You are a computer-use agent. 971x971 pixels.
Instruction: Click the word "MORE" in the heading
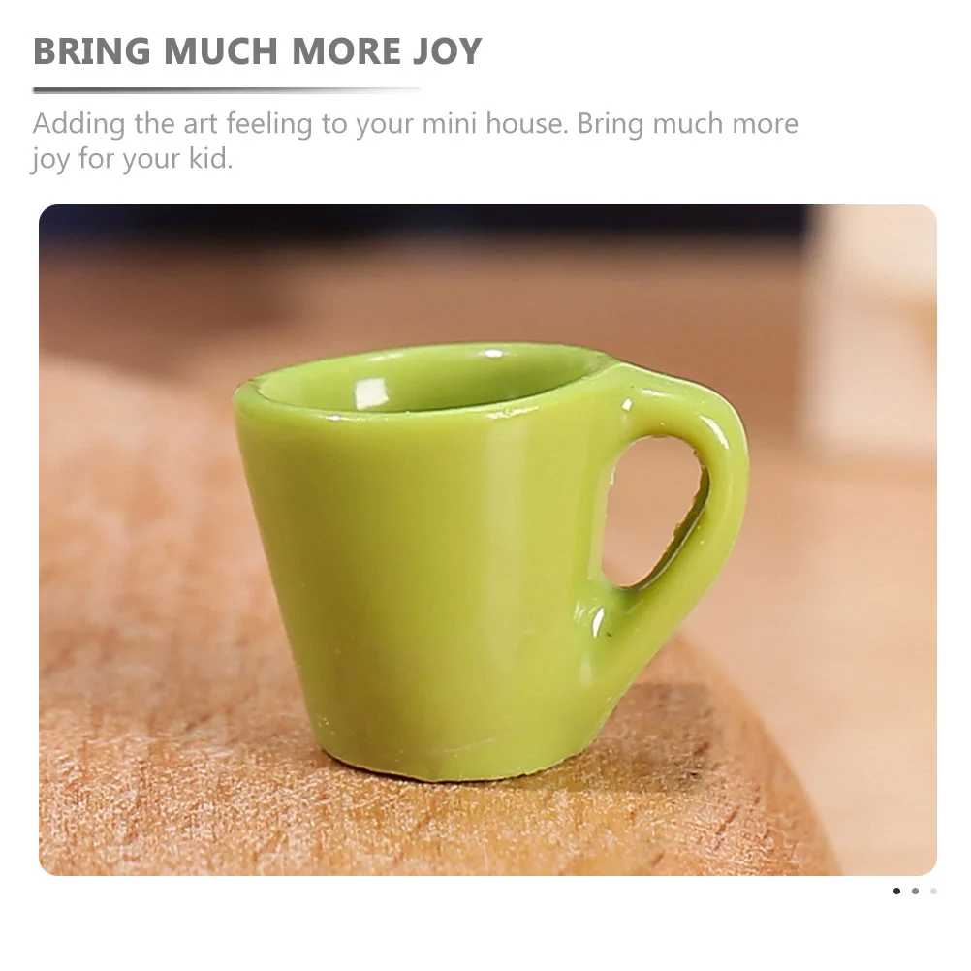[x=346, y=50]
